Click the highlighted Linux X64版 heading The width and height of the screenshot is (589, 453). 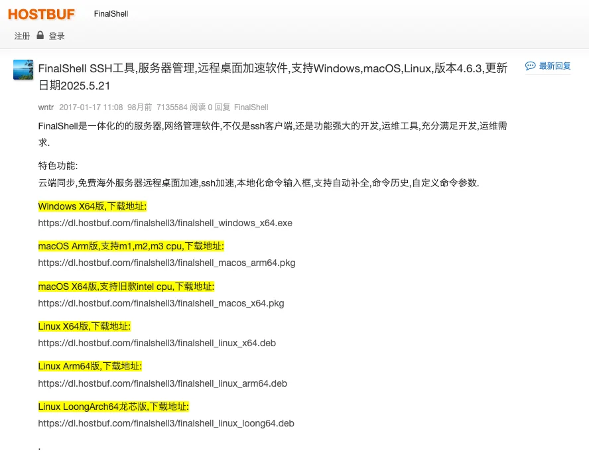(x=84, y=326)
